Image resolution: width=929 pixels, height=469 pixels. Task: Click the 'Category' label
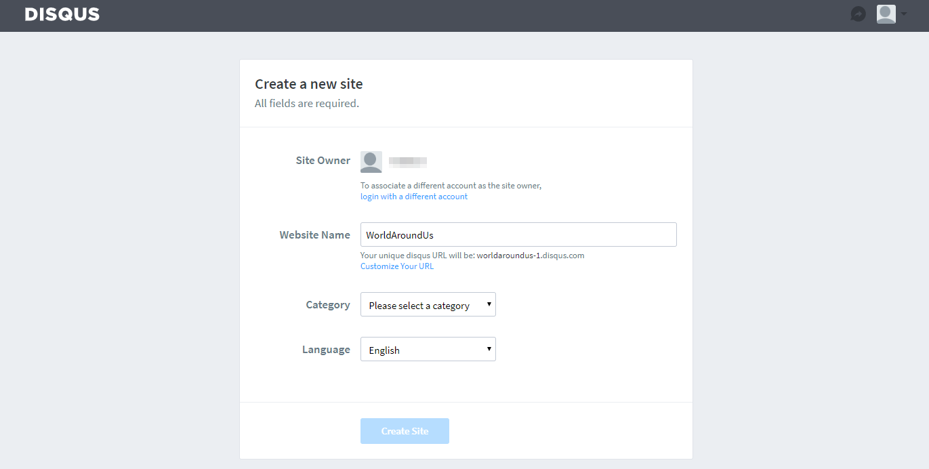click(328, 305)
